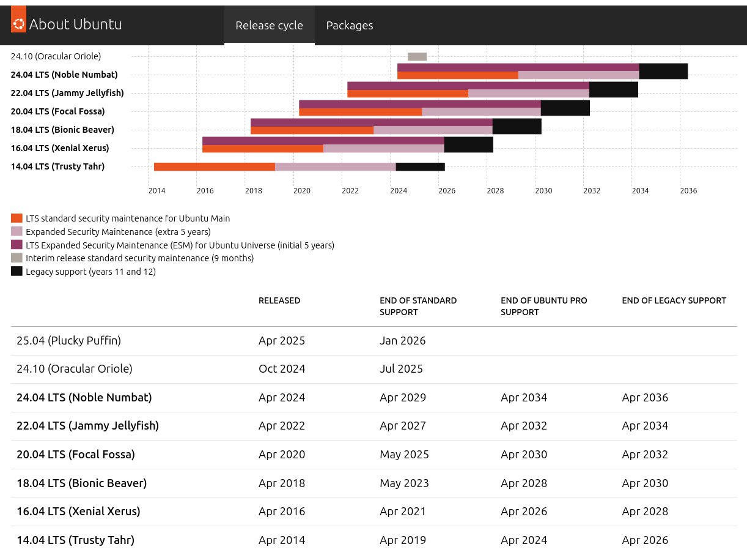Click the black Legacy support legend swatch

click(x=17, y=271)
